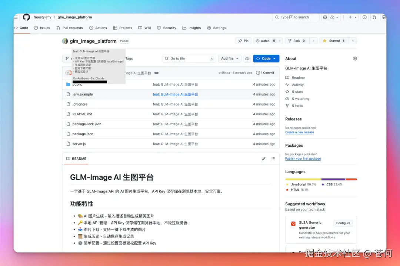
Task: Switch to the Pull requests tab
Action: point(70,28)
